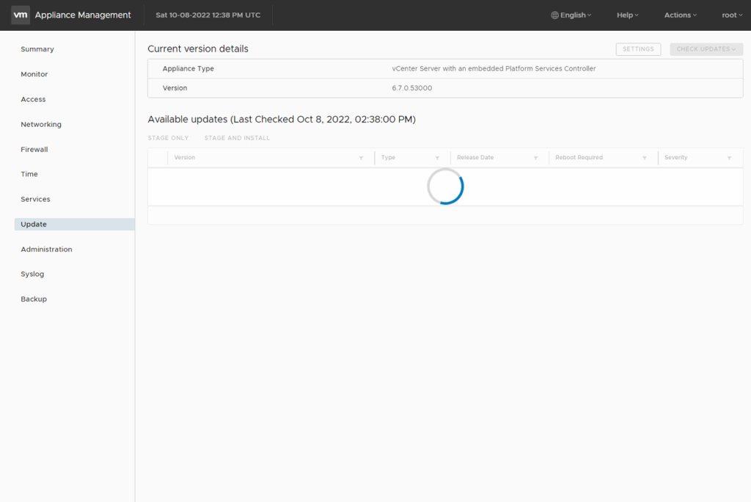Screen dimensions: 751x502
Task: Navigate to the Syslog page
Action: [32, 274]
